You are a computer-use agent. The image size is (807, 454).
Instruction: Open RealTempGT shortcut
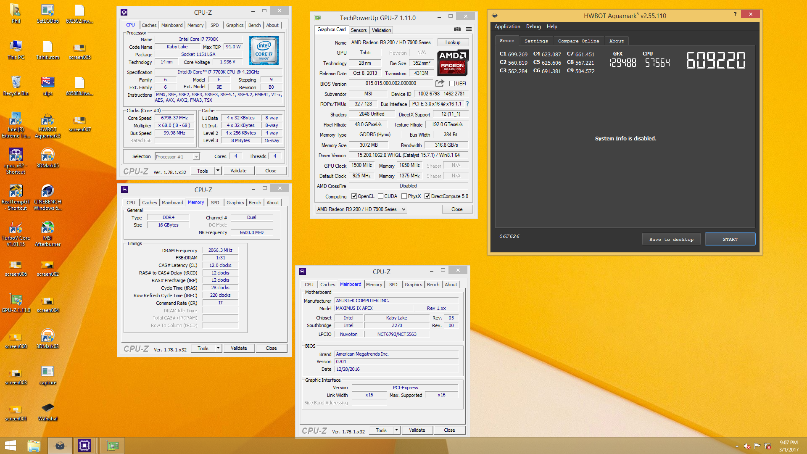click(x=16, y=197)
